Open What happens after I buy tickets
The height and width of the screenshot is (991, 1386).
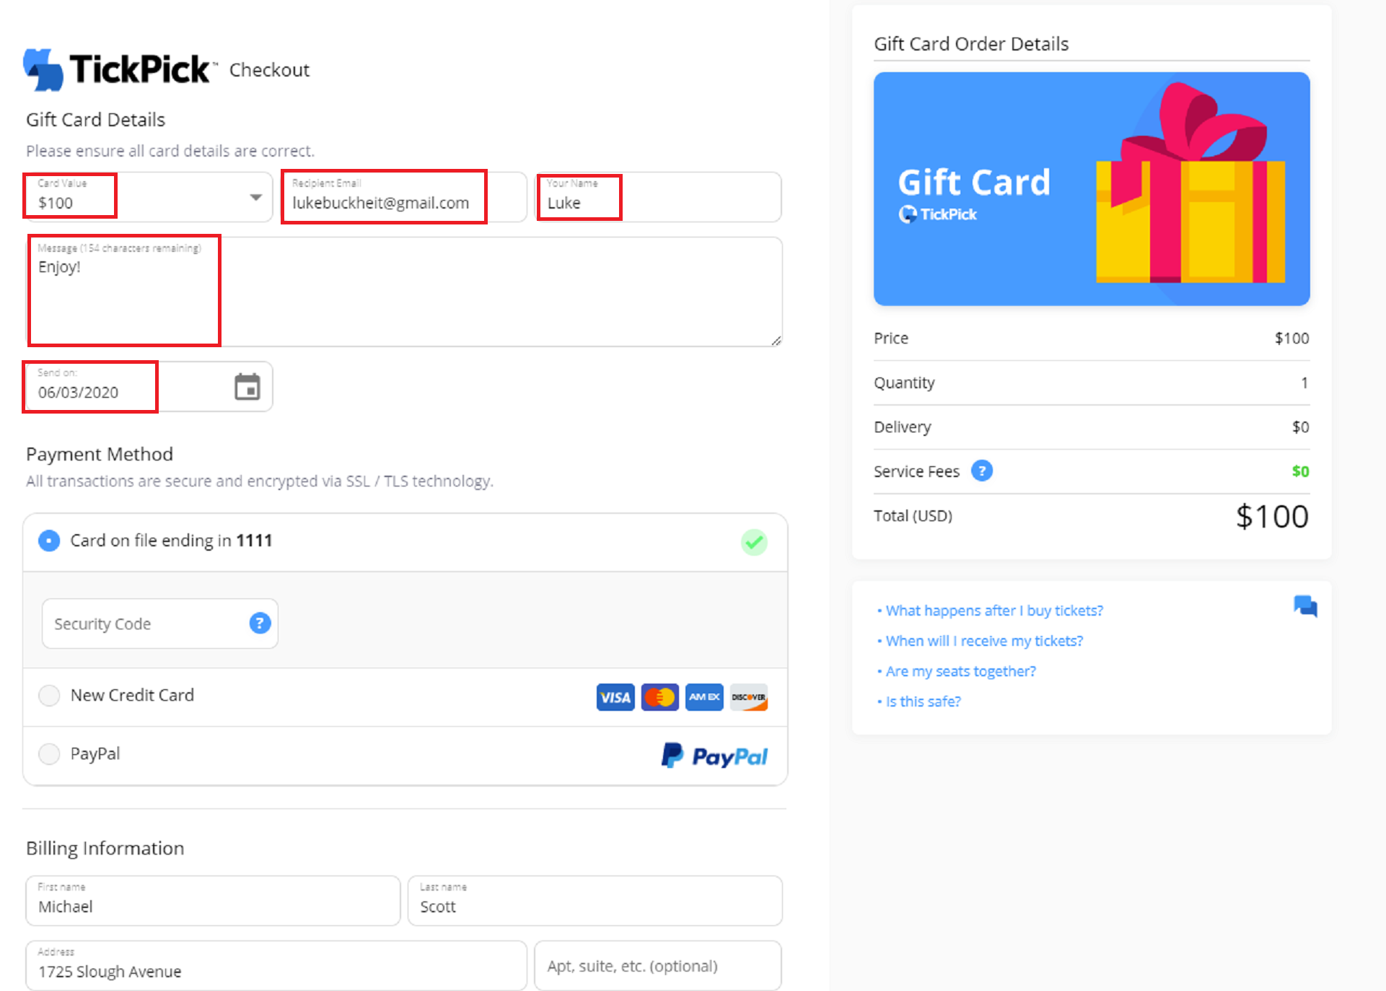[994, 611]
